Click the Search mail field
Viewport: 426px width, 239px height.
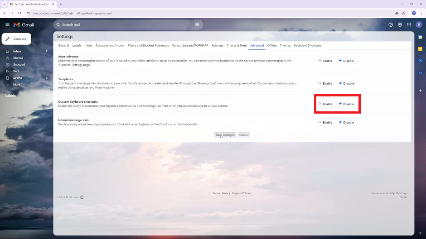128,25
